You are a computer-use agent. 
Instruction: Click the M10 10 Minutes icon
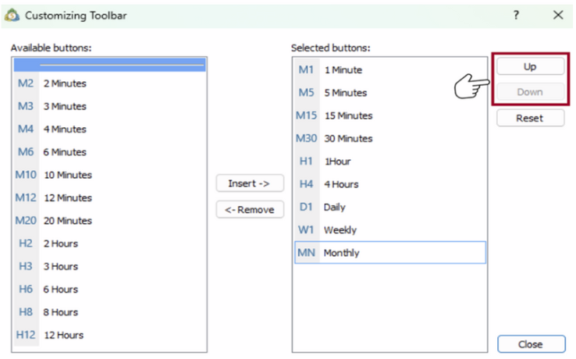point(26,175)
